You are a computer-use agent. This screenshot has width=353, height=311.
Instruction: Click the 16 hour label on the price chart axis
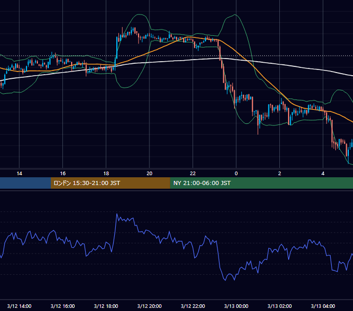[63, 174]
